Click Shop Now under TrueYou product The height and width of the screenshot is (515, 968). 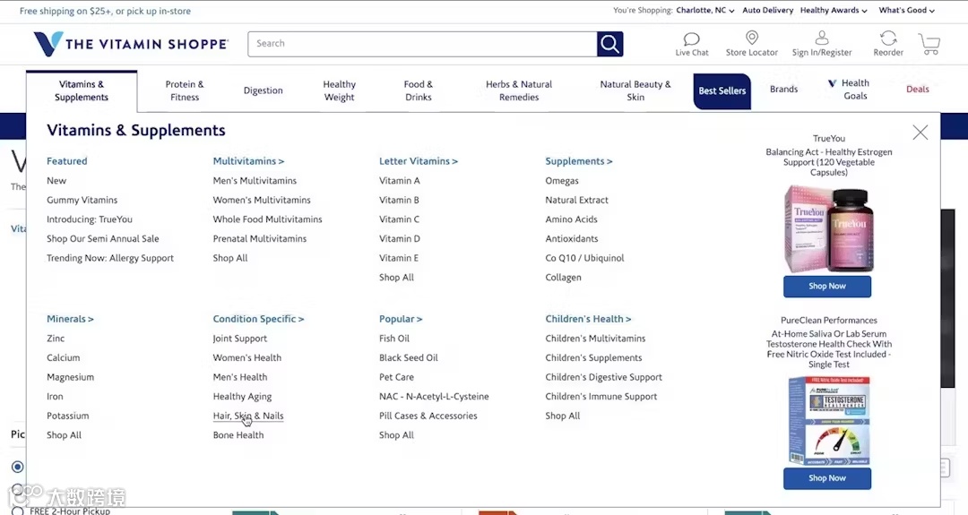click(827, 287)
